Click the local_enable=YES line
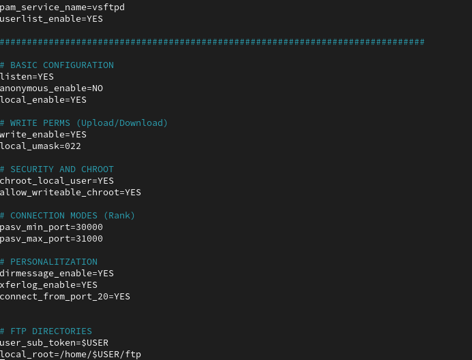The height and width of the screenshot is (360, 472). 43,100
